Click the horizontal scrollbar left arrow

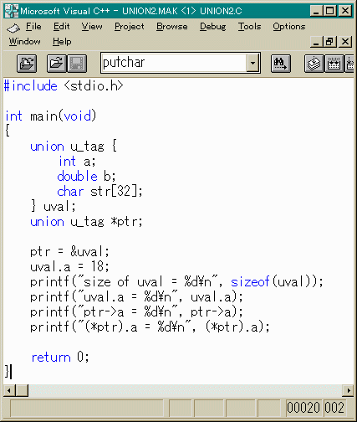pyautogui.click(x=9, y=390)
